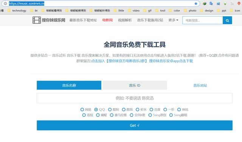Select the 酷狗 radio option
Screen dimensions: 242x142
110,110
